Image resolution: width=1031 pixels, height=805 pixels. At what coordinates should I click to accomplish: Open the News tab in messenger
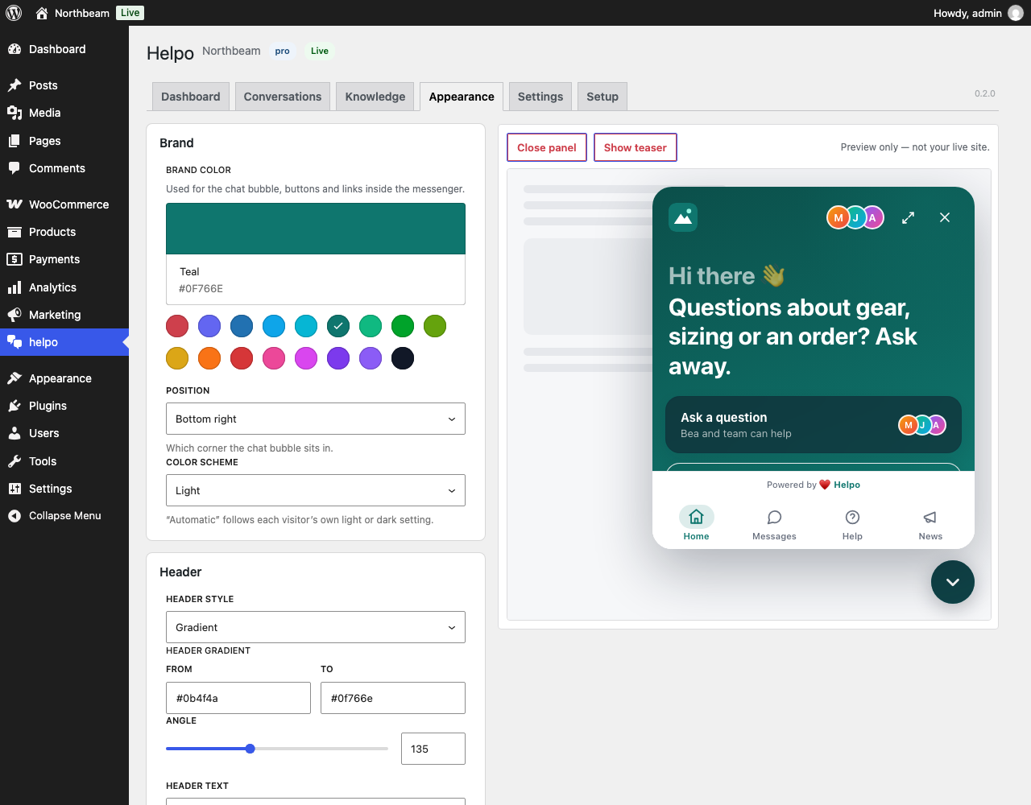[x=930, y=523]
